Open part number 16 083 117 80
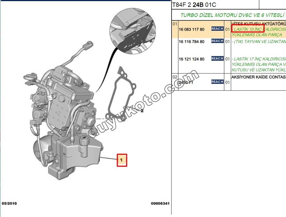 coord(191,29)
